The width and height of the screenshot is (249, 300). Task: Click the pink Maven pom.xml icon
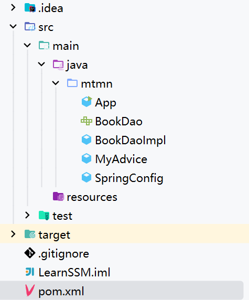[x=30, y=290]
